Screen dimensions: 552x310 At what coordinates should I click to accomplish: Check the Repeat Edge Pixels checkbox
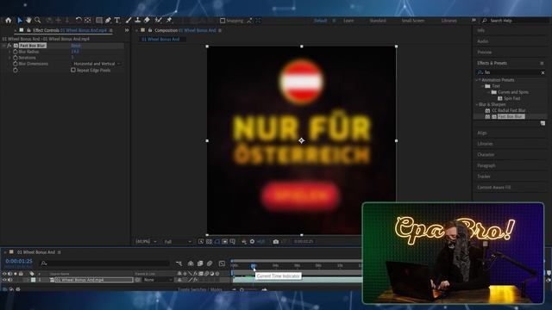click(73, 70)
